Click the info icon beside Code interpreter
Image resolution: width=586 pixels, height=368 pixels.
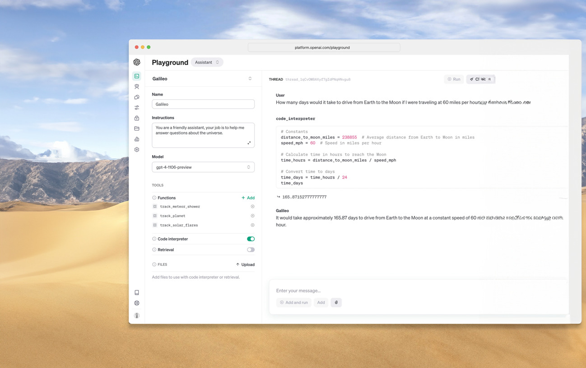(x=154, y=239)
